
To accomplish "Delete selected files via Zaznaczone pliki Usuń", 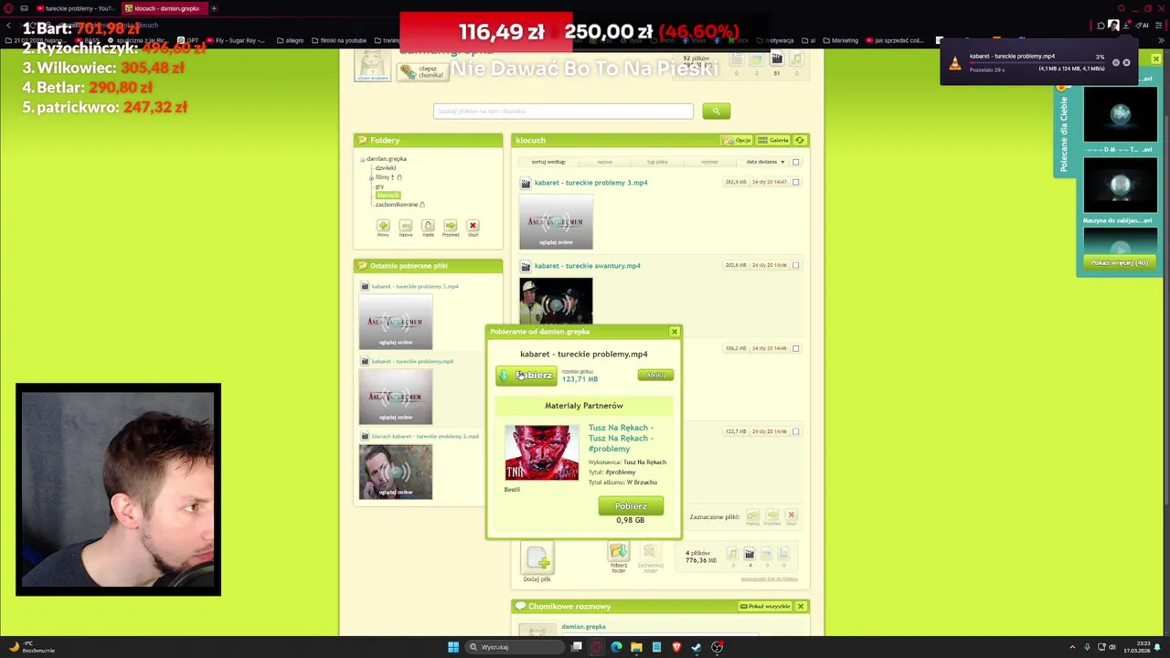I will point(792,515).
